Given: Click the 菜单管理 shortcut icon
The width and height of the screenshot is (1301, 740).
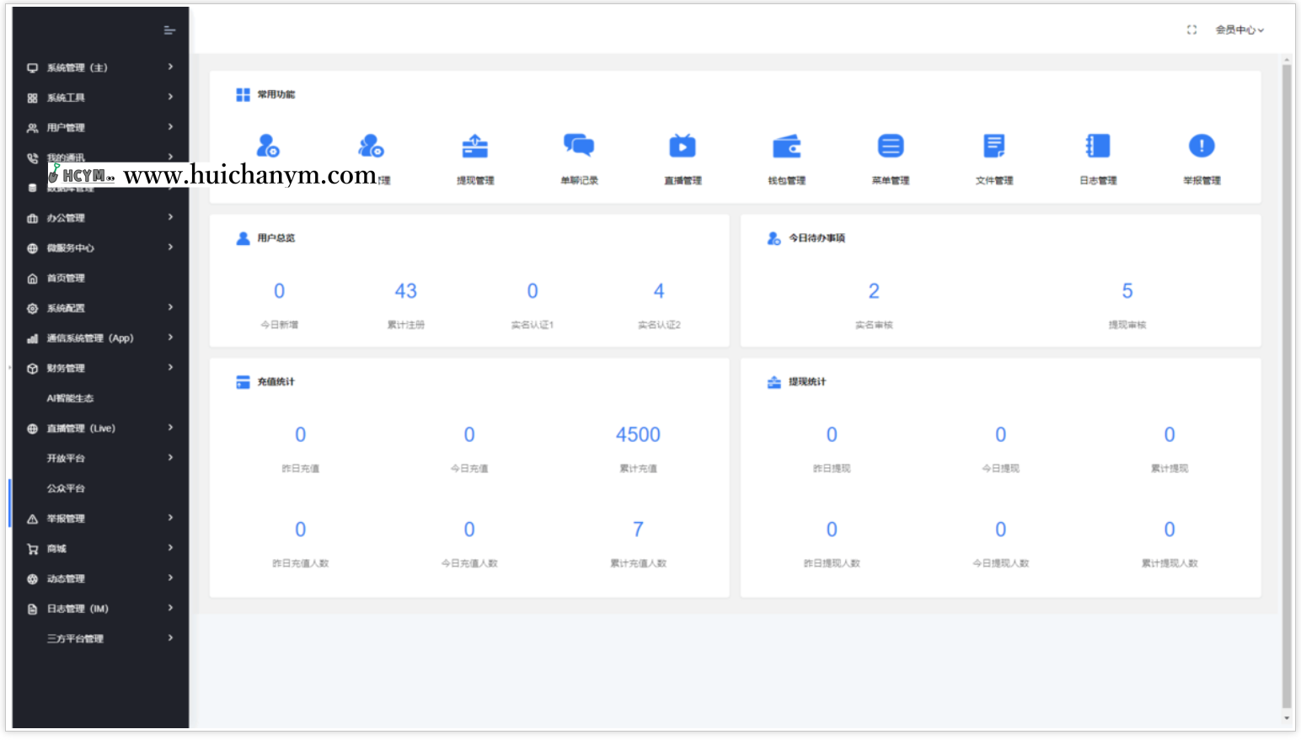Looking at the screenshot, I should (x=890, y=146).
